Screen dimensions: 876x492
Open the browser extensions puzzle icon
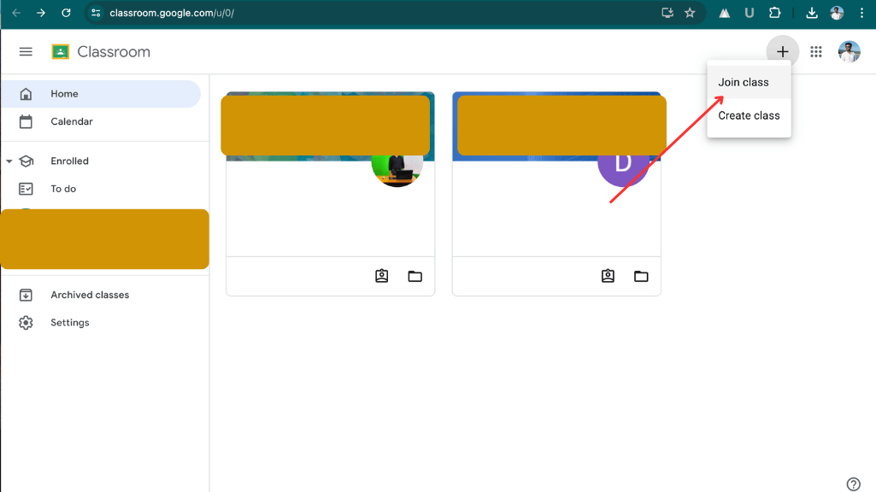click(x=774, y=13)
